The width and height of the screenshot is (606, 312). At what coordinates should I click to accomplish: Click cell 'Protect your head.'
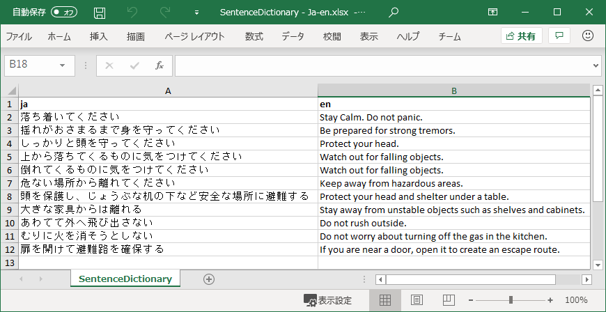454,144
